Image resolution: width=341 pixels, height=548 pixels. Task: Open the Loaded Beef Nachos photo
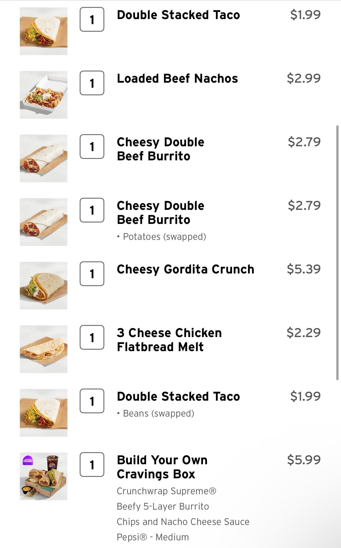point(44,95)
